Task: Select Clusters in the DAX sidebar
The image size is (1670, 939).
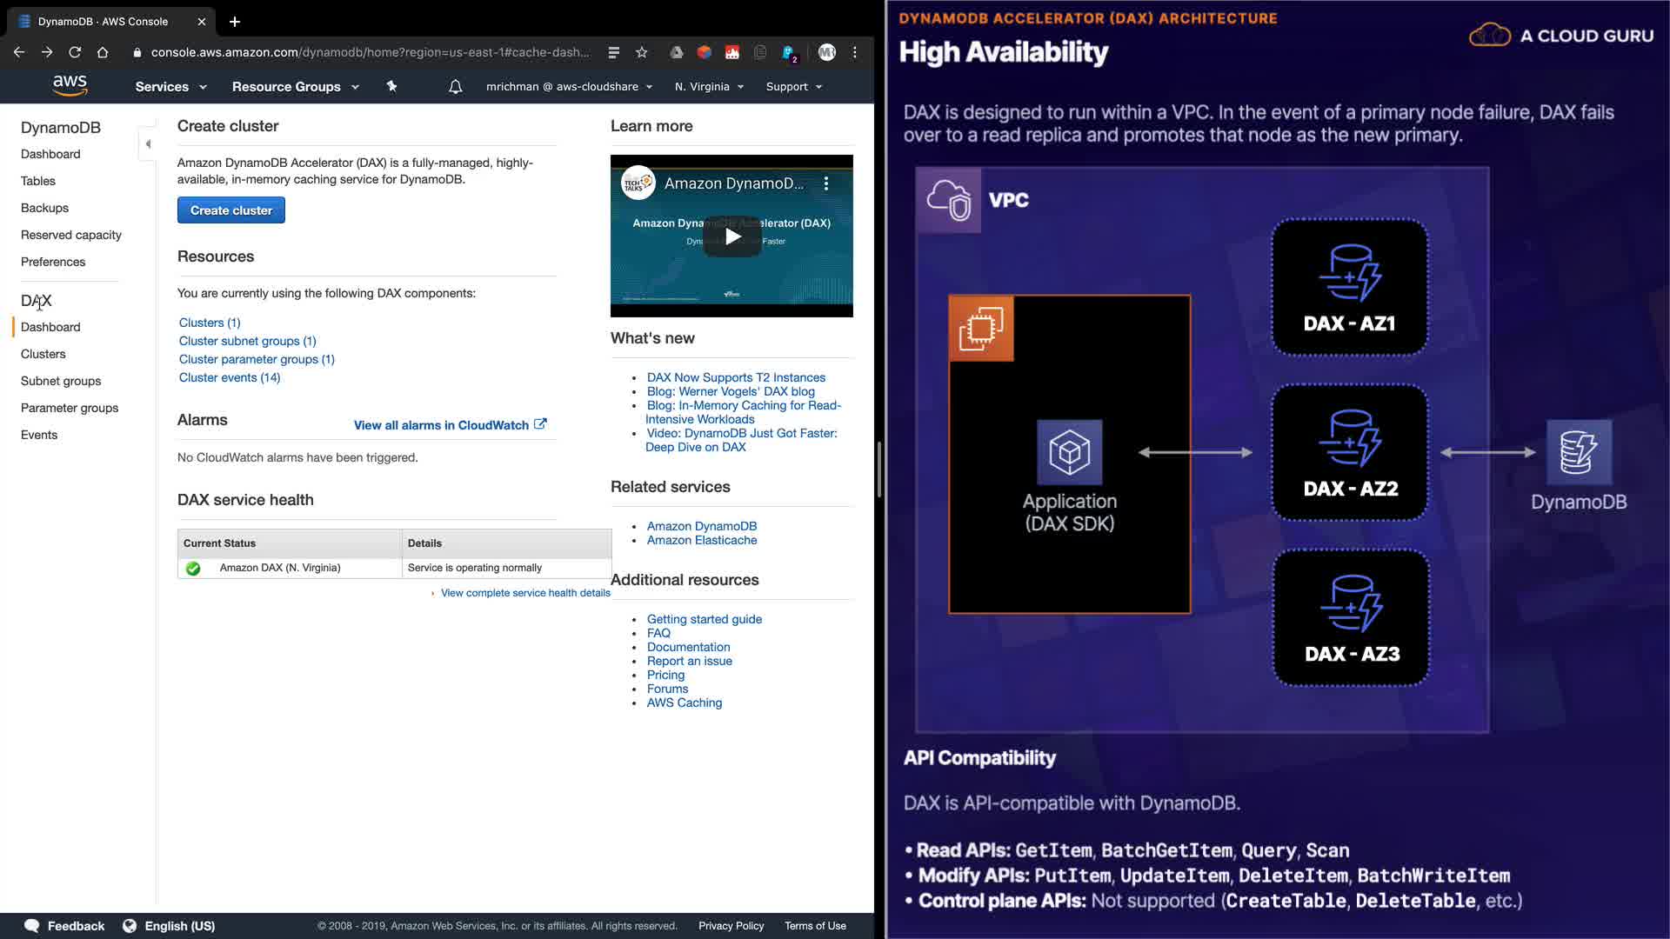Action: pyautogui.click(x=43, y=354)
